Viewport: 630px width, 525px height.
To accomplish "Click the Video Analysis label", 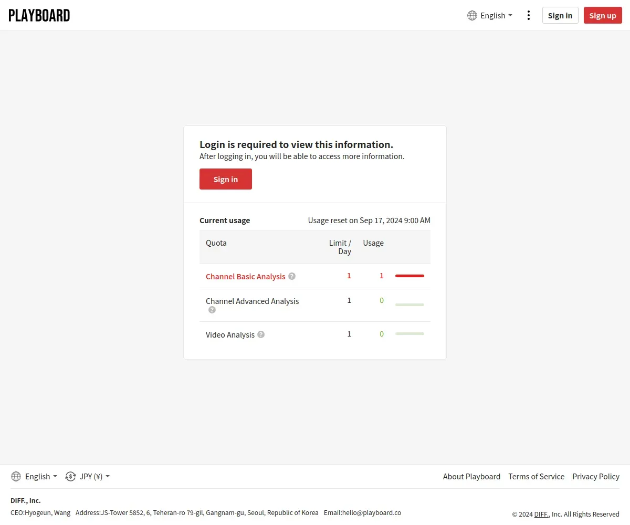I will click(x=230, y=334).
